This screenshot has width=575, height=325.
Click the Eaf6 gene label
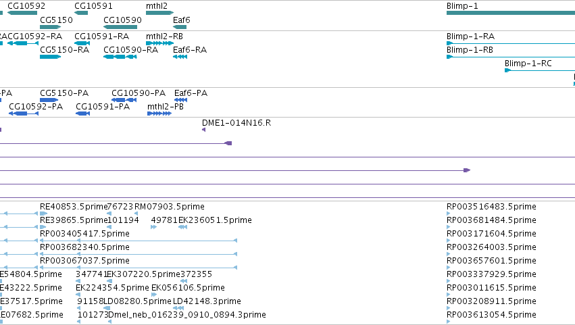click(x=182, y=20)
